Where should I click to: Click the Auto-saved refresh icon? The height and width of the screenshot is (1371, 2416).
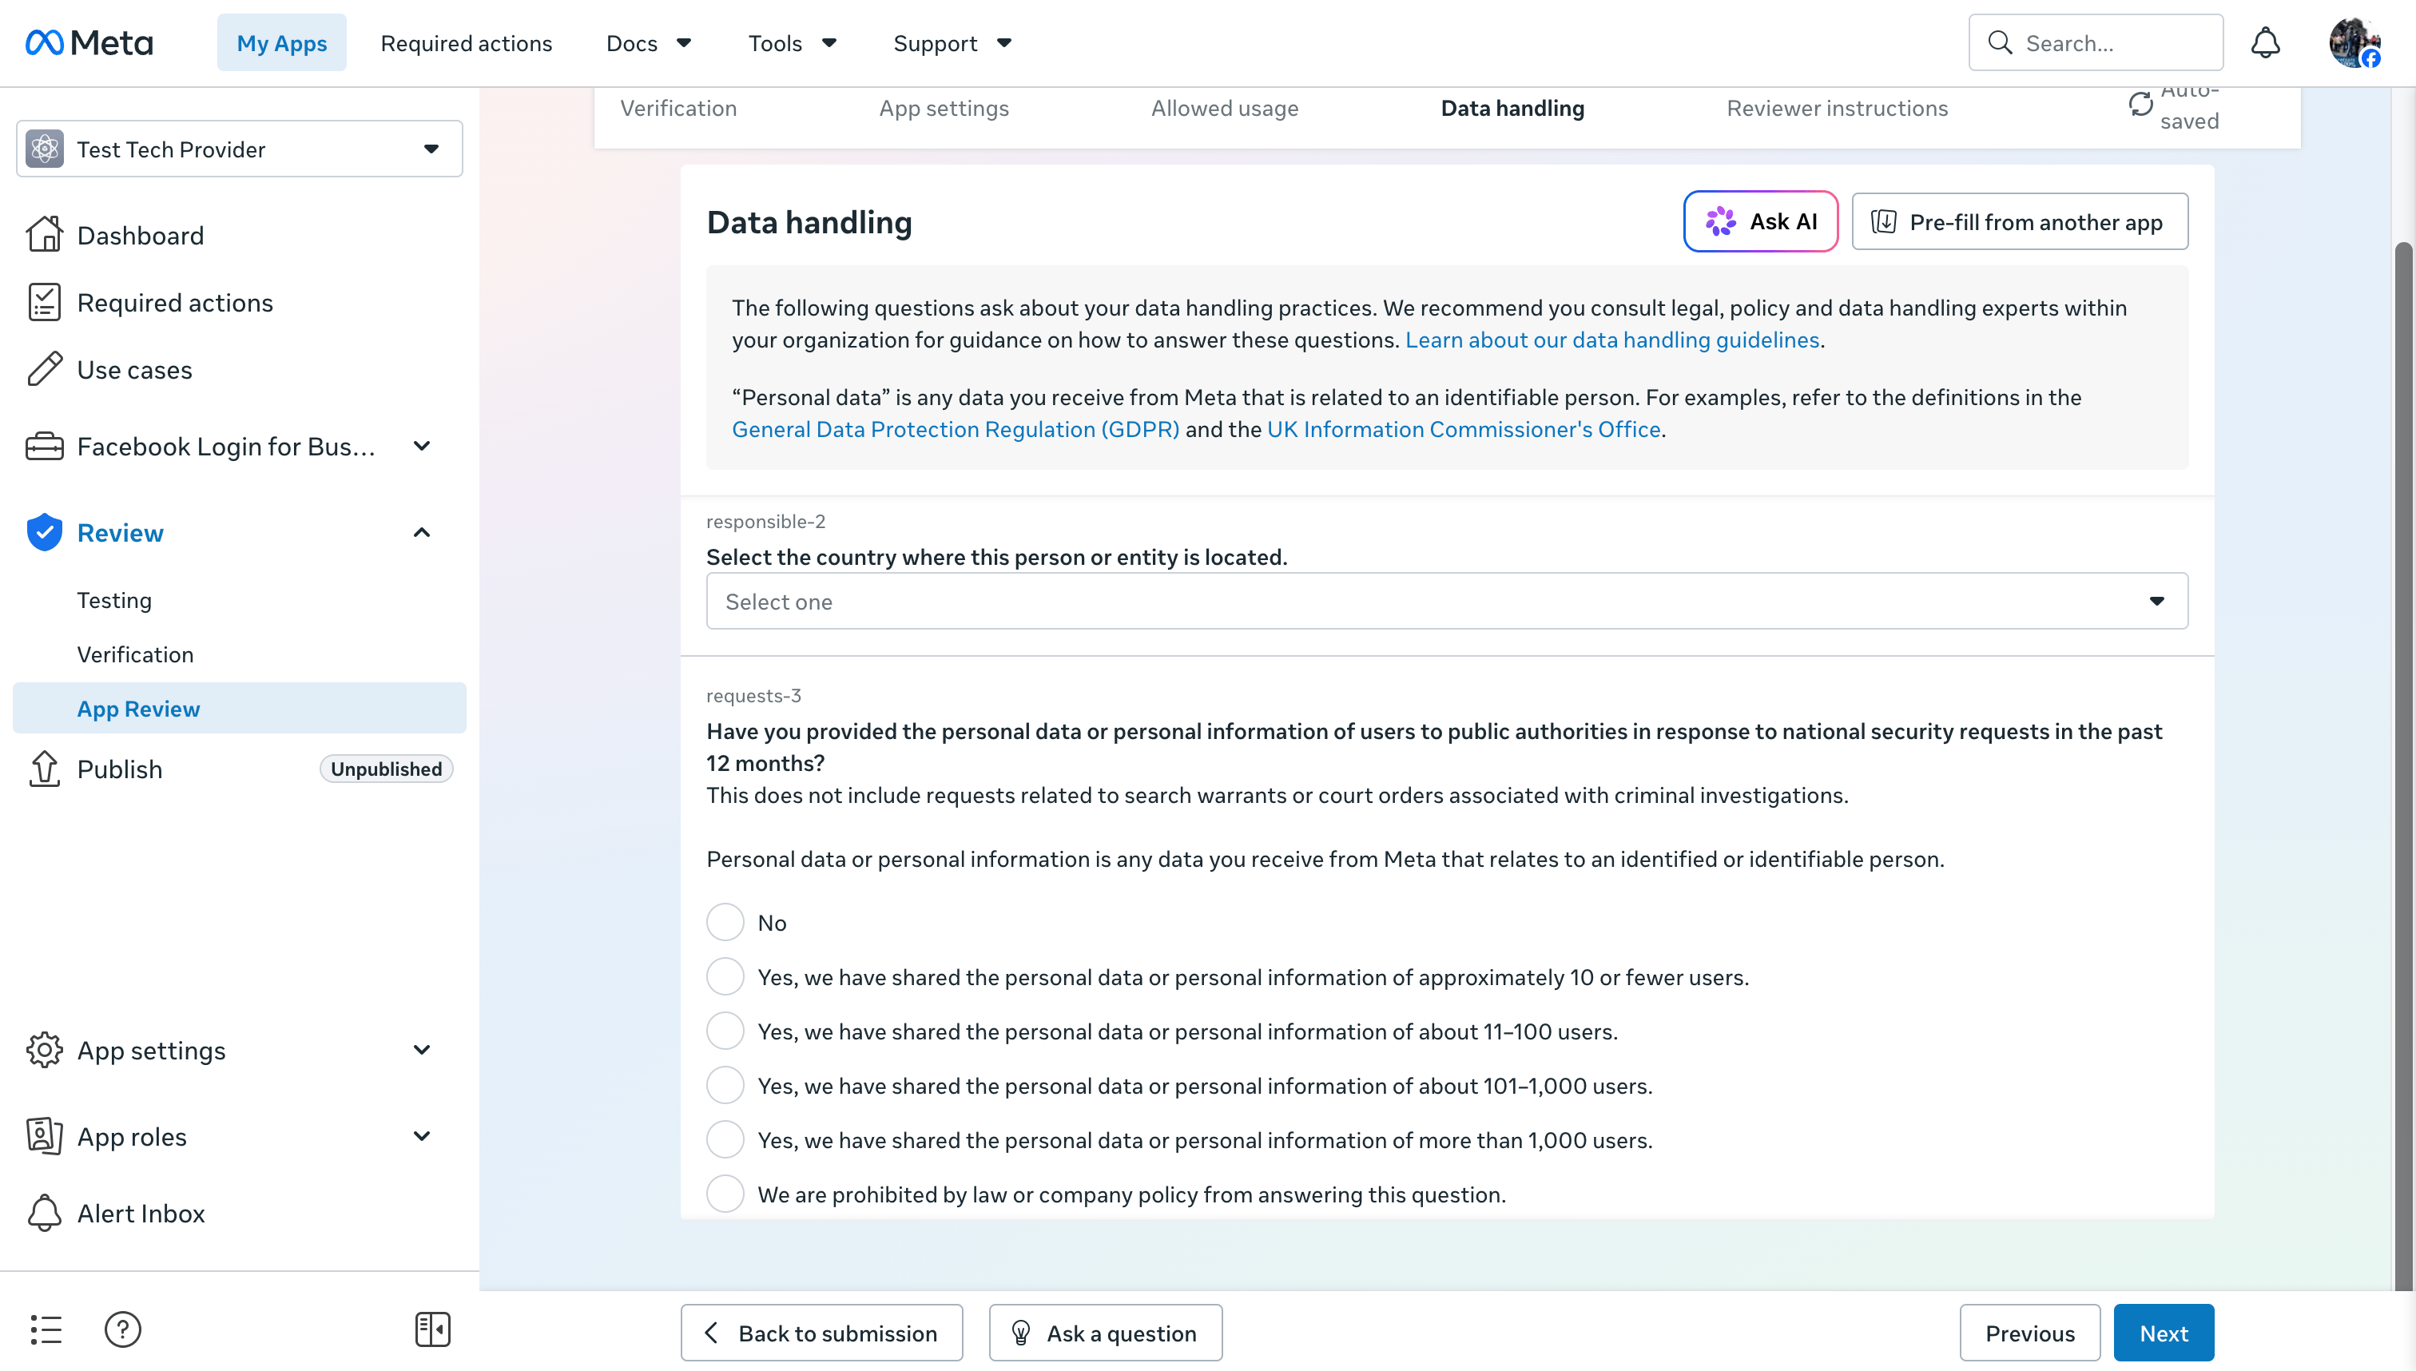point(2140,104)
